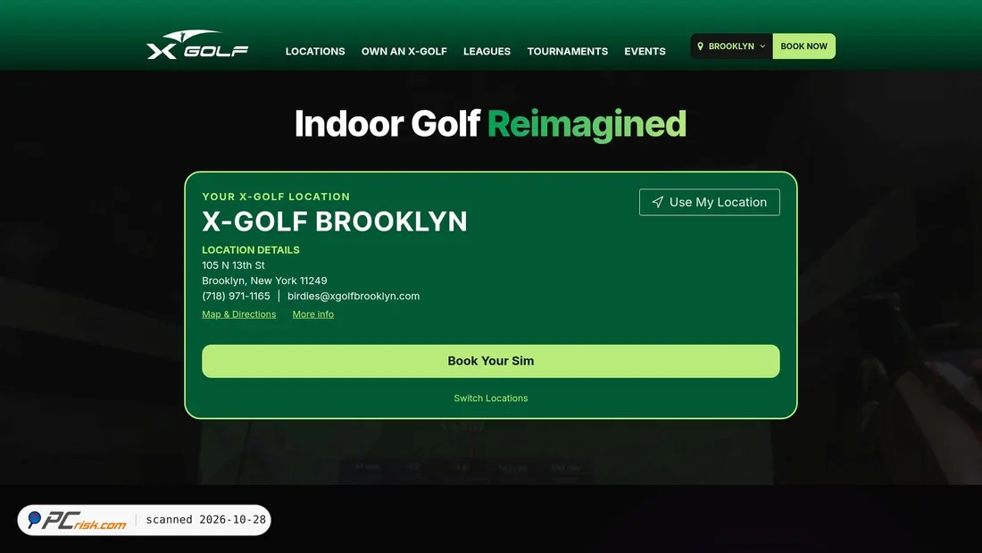Screen dimensions: 982x553
Task: Click the X-Golf logo in header
Action: pos(197,46)
